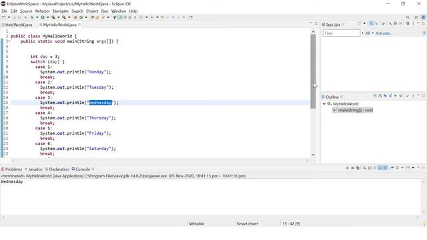
Task: Switch to the HeloWorld.java editor tab
Action: coord(17,25)
